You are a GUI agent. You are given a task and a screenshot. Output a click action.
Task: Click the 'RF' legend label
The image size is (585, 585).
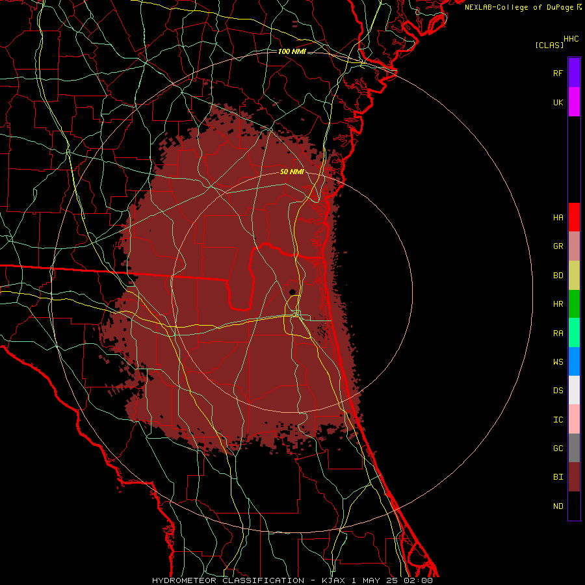pyautogui.click(x=558, y=73)
